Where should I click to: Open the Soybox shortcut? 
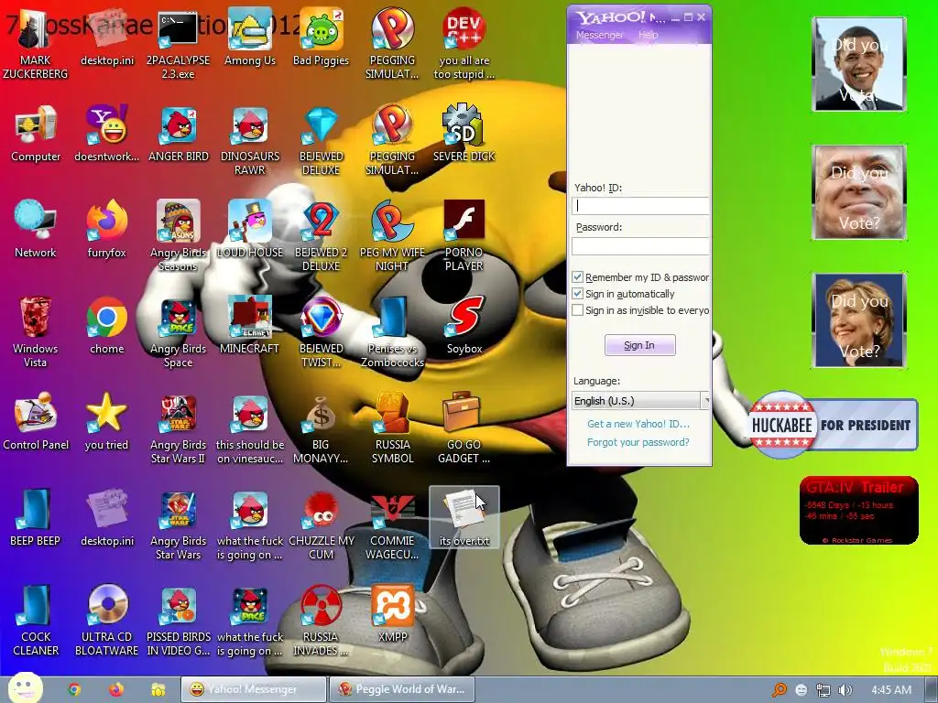[464, 326]
